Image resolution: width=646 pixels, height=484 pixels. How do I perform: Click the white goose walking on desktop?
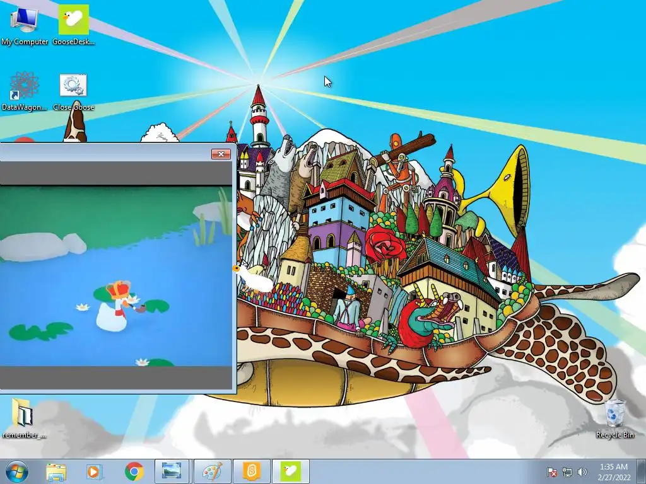pyautogui.click(x=254, y=278)
